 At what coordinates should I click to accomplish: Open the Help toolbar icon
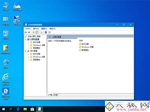46,32
